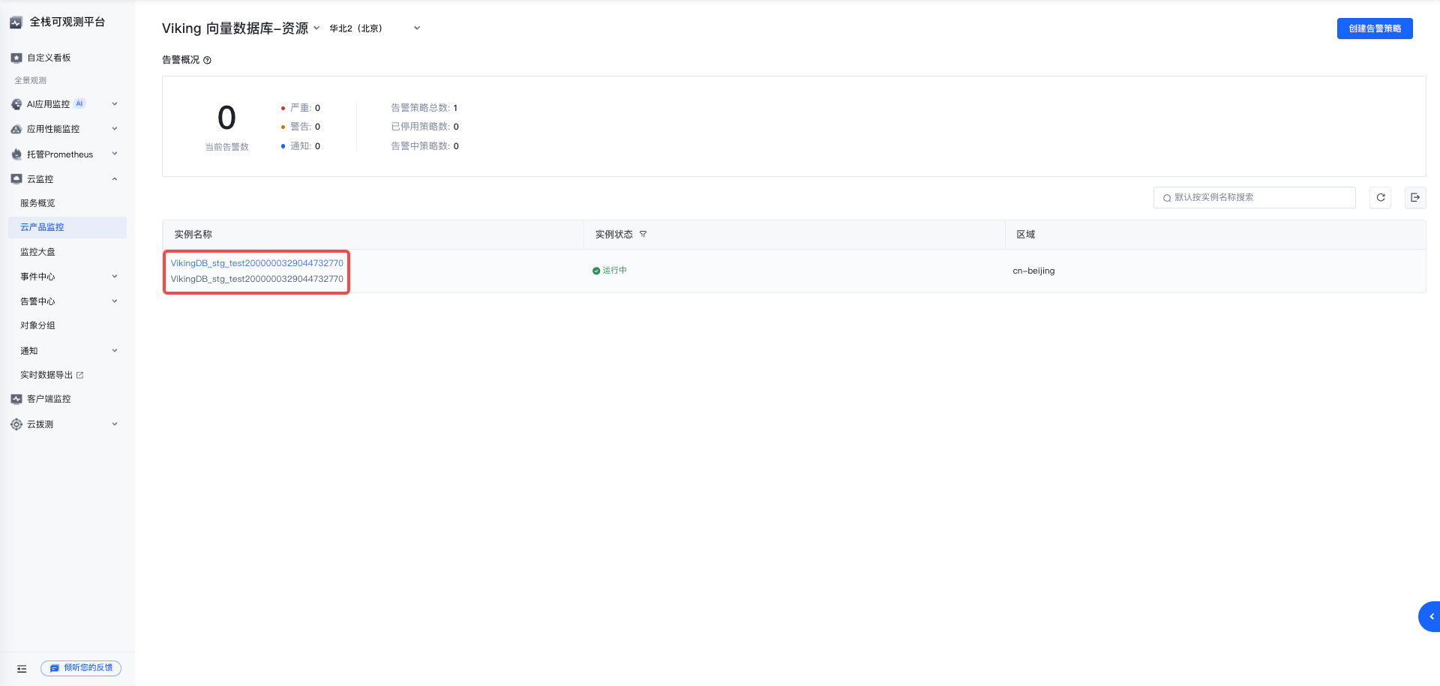The width and height of the screenshot is (1440, 686).
Task: Expand the 事件中心 submenu chevron
Action: click(x=115, y=277)
